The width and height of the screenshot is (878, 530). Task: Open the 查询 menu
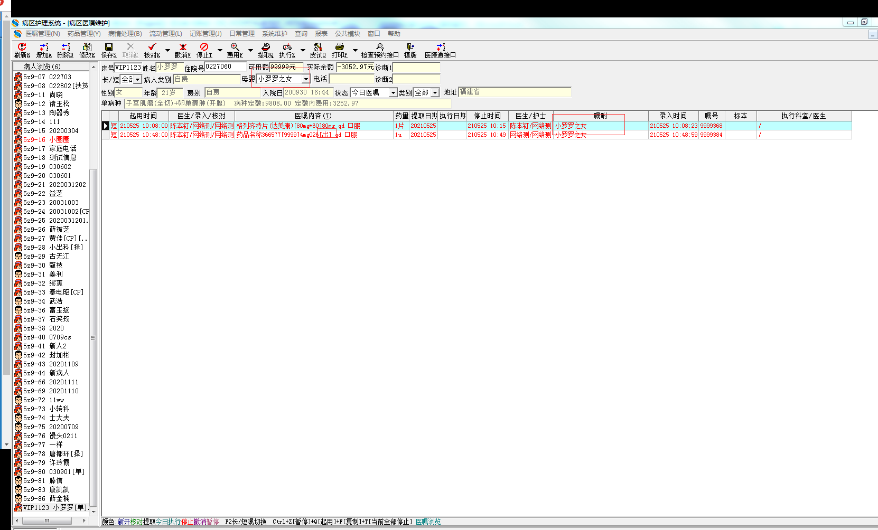[x=301, y=34]
